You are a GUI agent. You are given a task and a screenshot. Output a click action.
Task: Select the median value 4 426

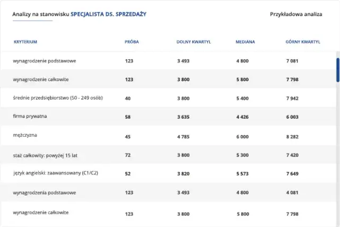242,117
